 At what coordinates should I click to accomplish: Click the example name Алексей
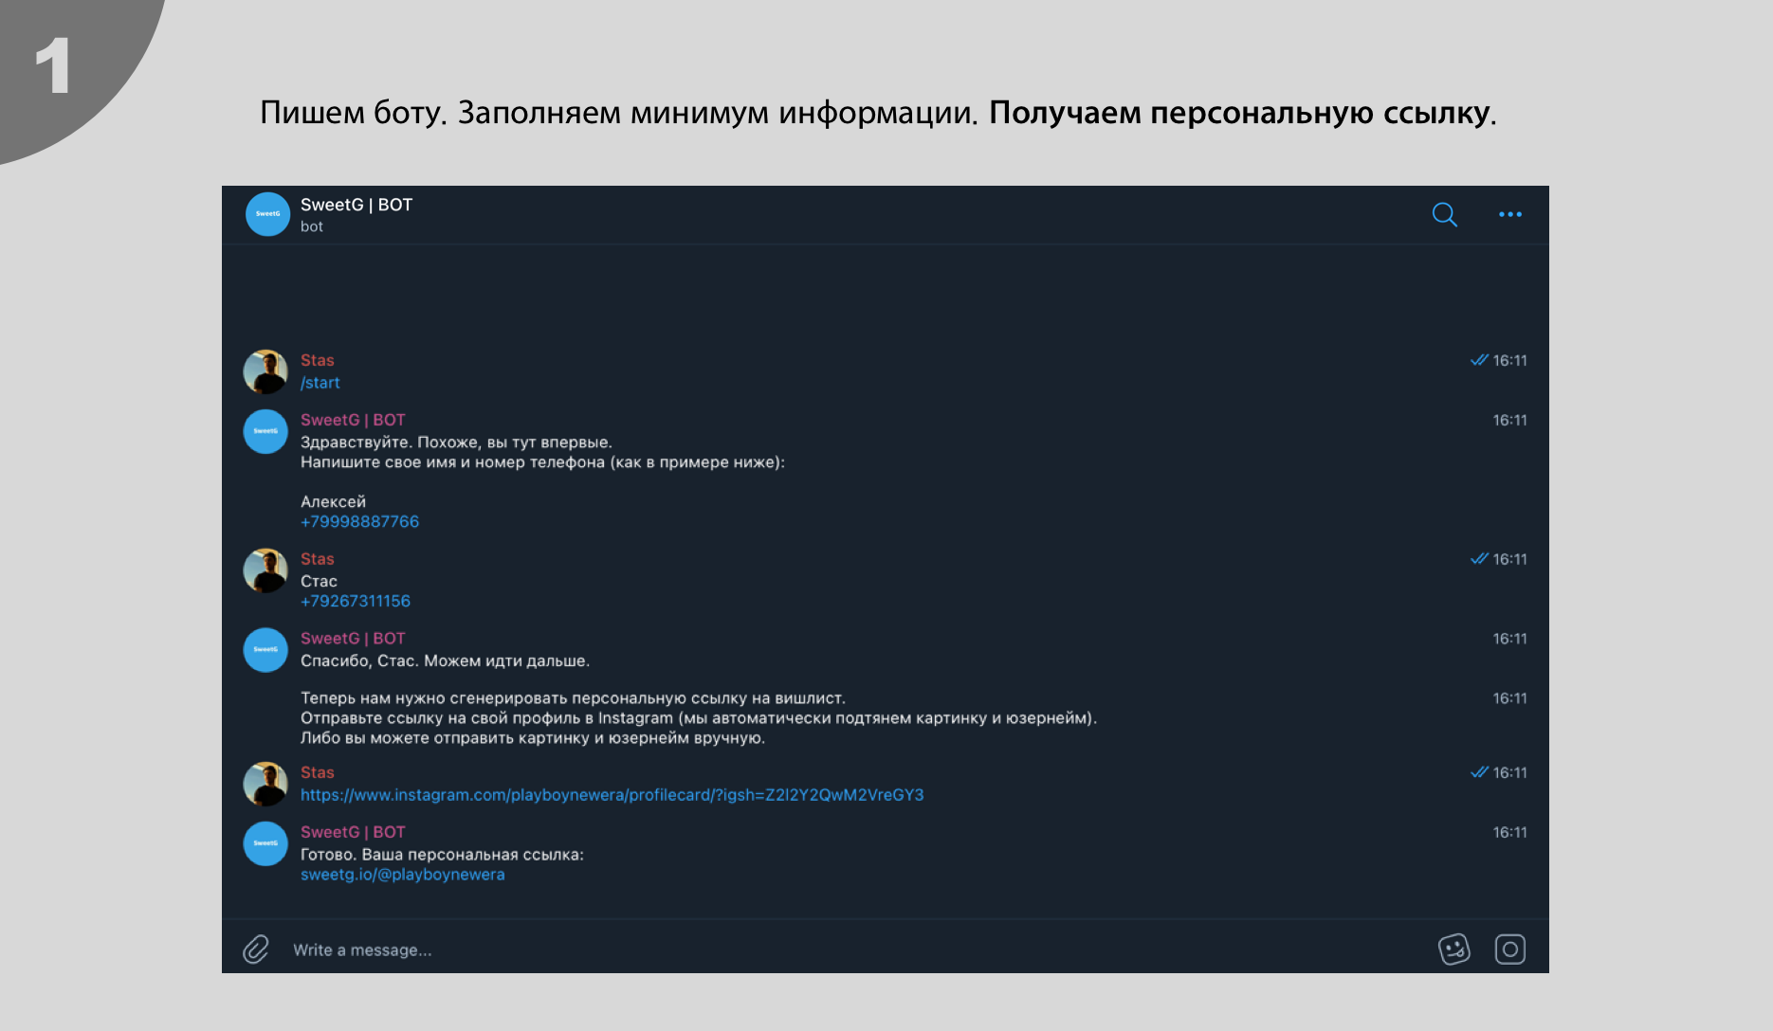pos(333,501)
